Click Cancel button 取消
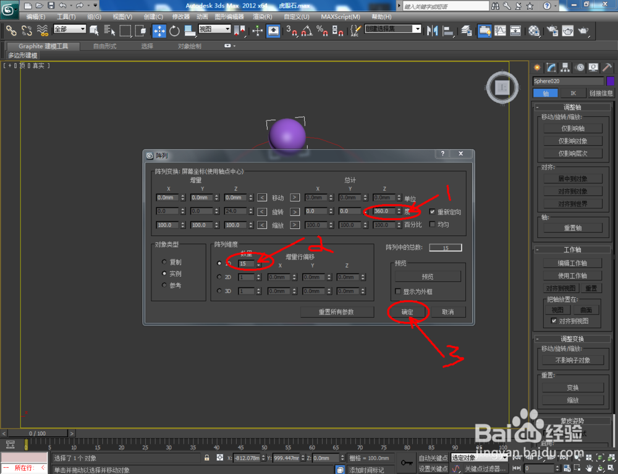 [x=448, y=312]
